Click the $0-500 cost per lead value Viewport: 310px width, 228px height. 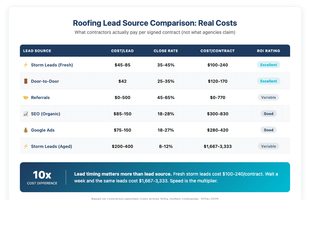tap(122, 98)
